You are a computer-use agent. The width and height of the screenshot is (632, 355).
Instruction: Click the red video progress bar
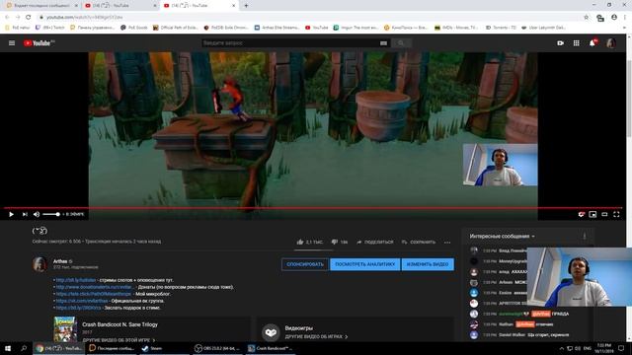click(x=314, y=208)
